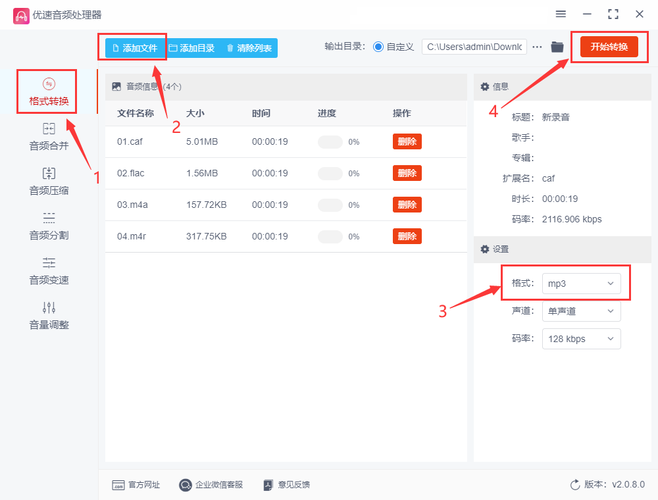Open the 音频分割 audio split module
The width and height of the screenshot is (658, 500).
[x=49, y=226]
